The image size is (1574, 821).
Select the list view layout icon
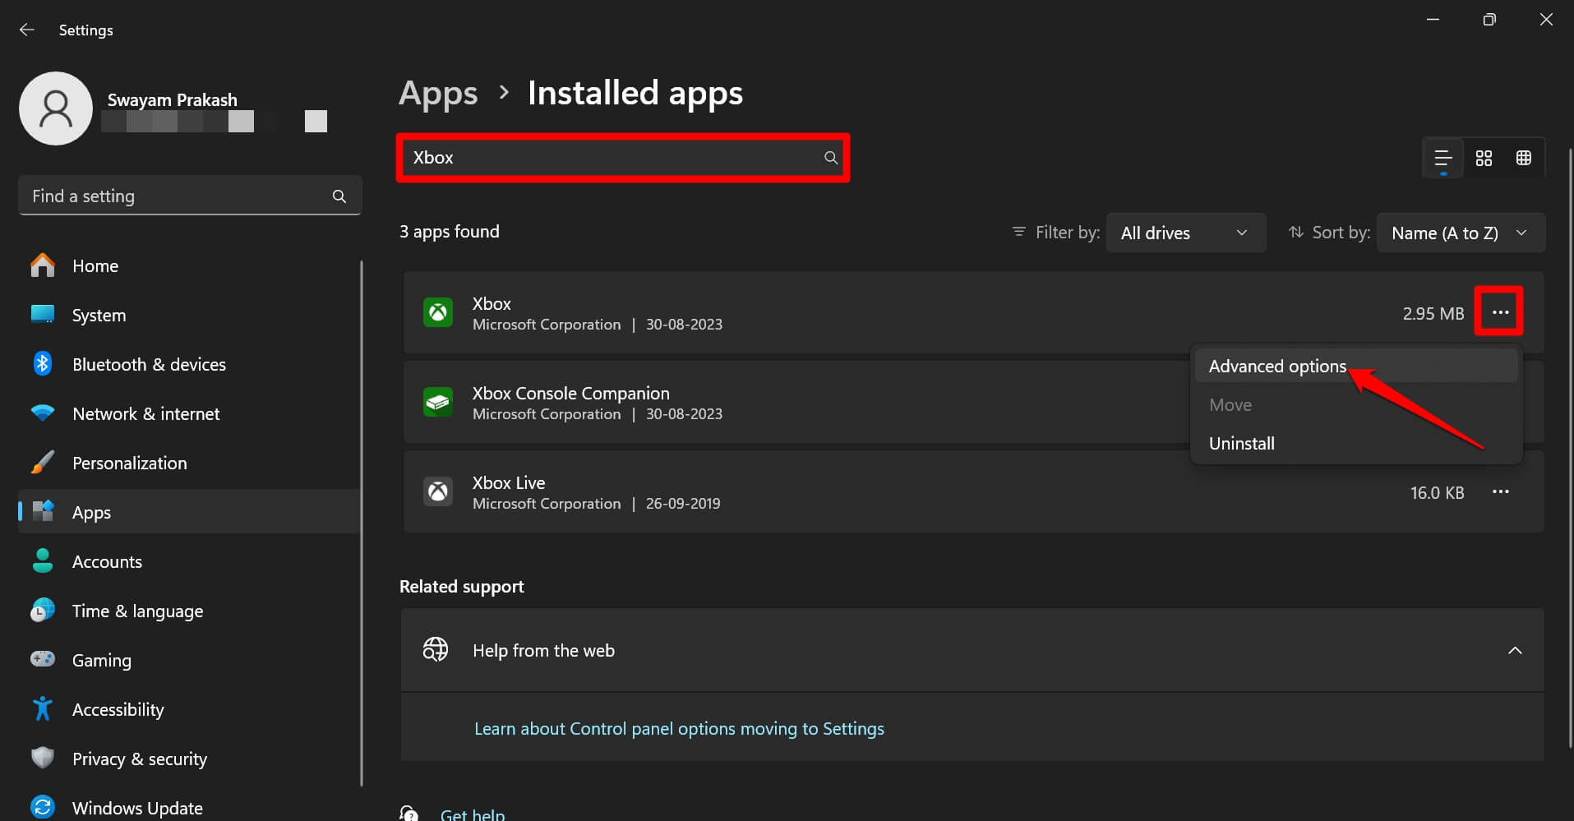1442,158
